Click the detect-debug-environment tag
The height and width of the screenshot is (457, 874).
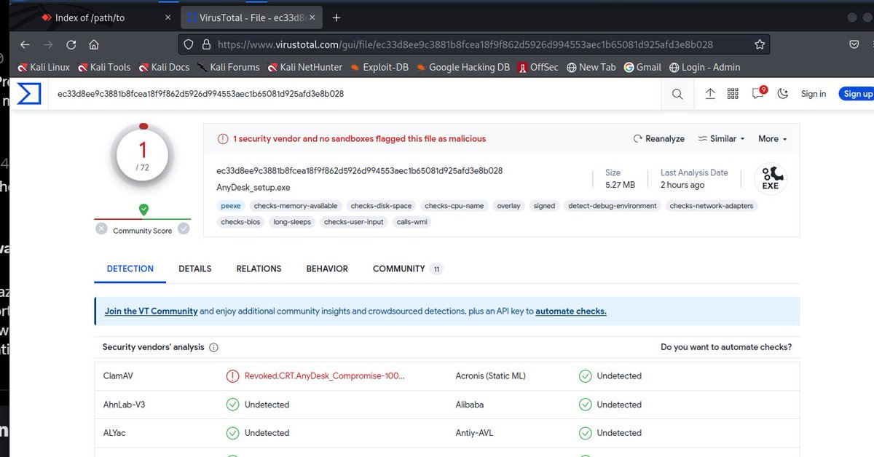pyautogui.click(x=613, y=206)
